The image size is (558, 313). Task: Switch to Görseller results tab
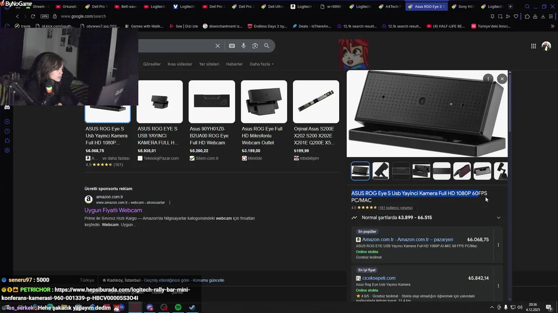click(152, 64)
